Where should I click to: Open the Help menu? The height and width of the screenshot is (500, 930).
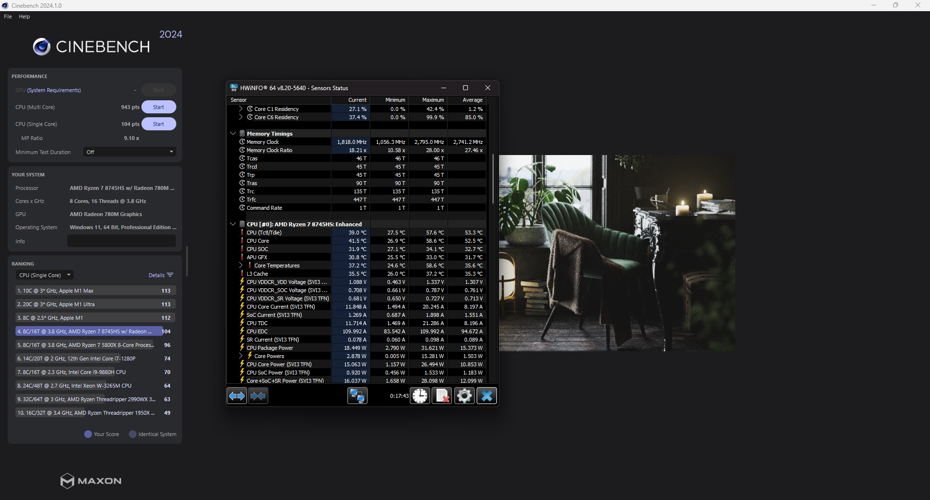(24, 16)
